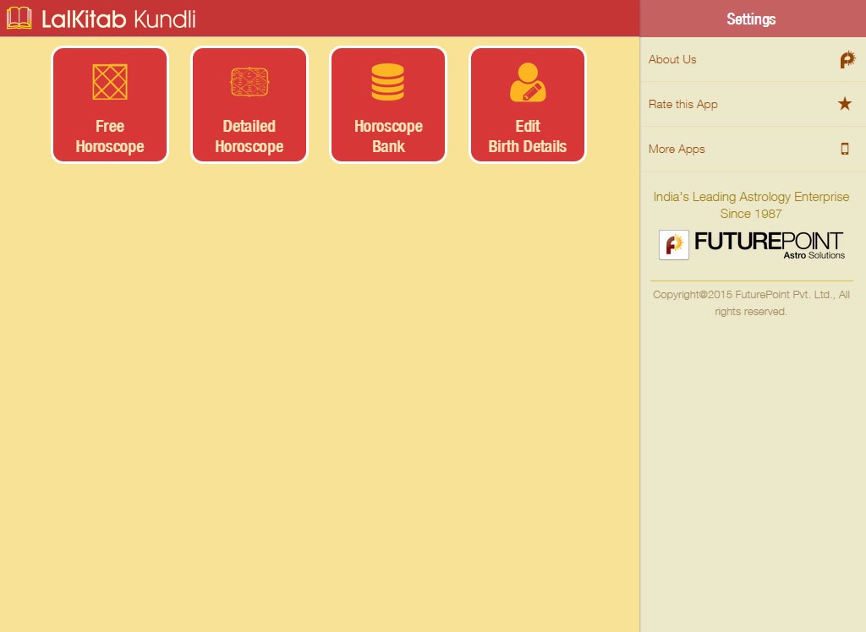Click the LalKitab Kundli title
Image resolution: width=866 pixels, height=632 pixels.
[118, 19]
